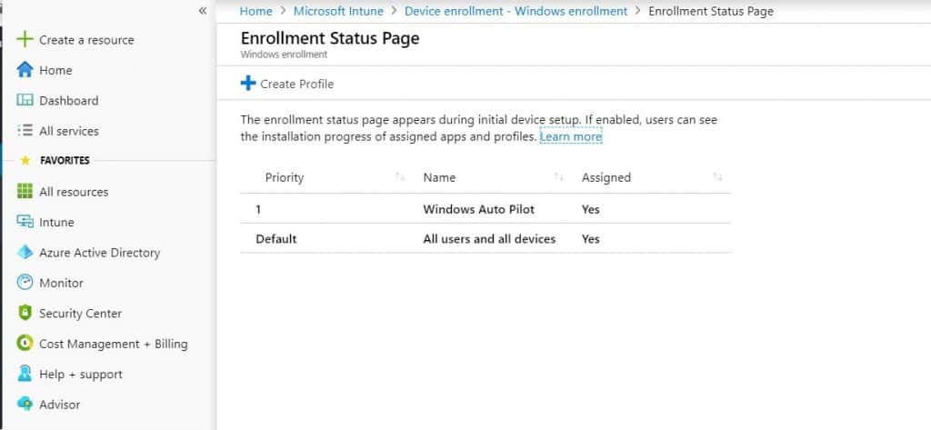Click the Create Profile button
Image resolution: width=931 pixels, height=430 pixels.
click(x=287, y=84)
